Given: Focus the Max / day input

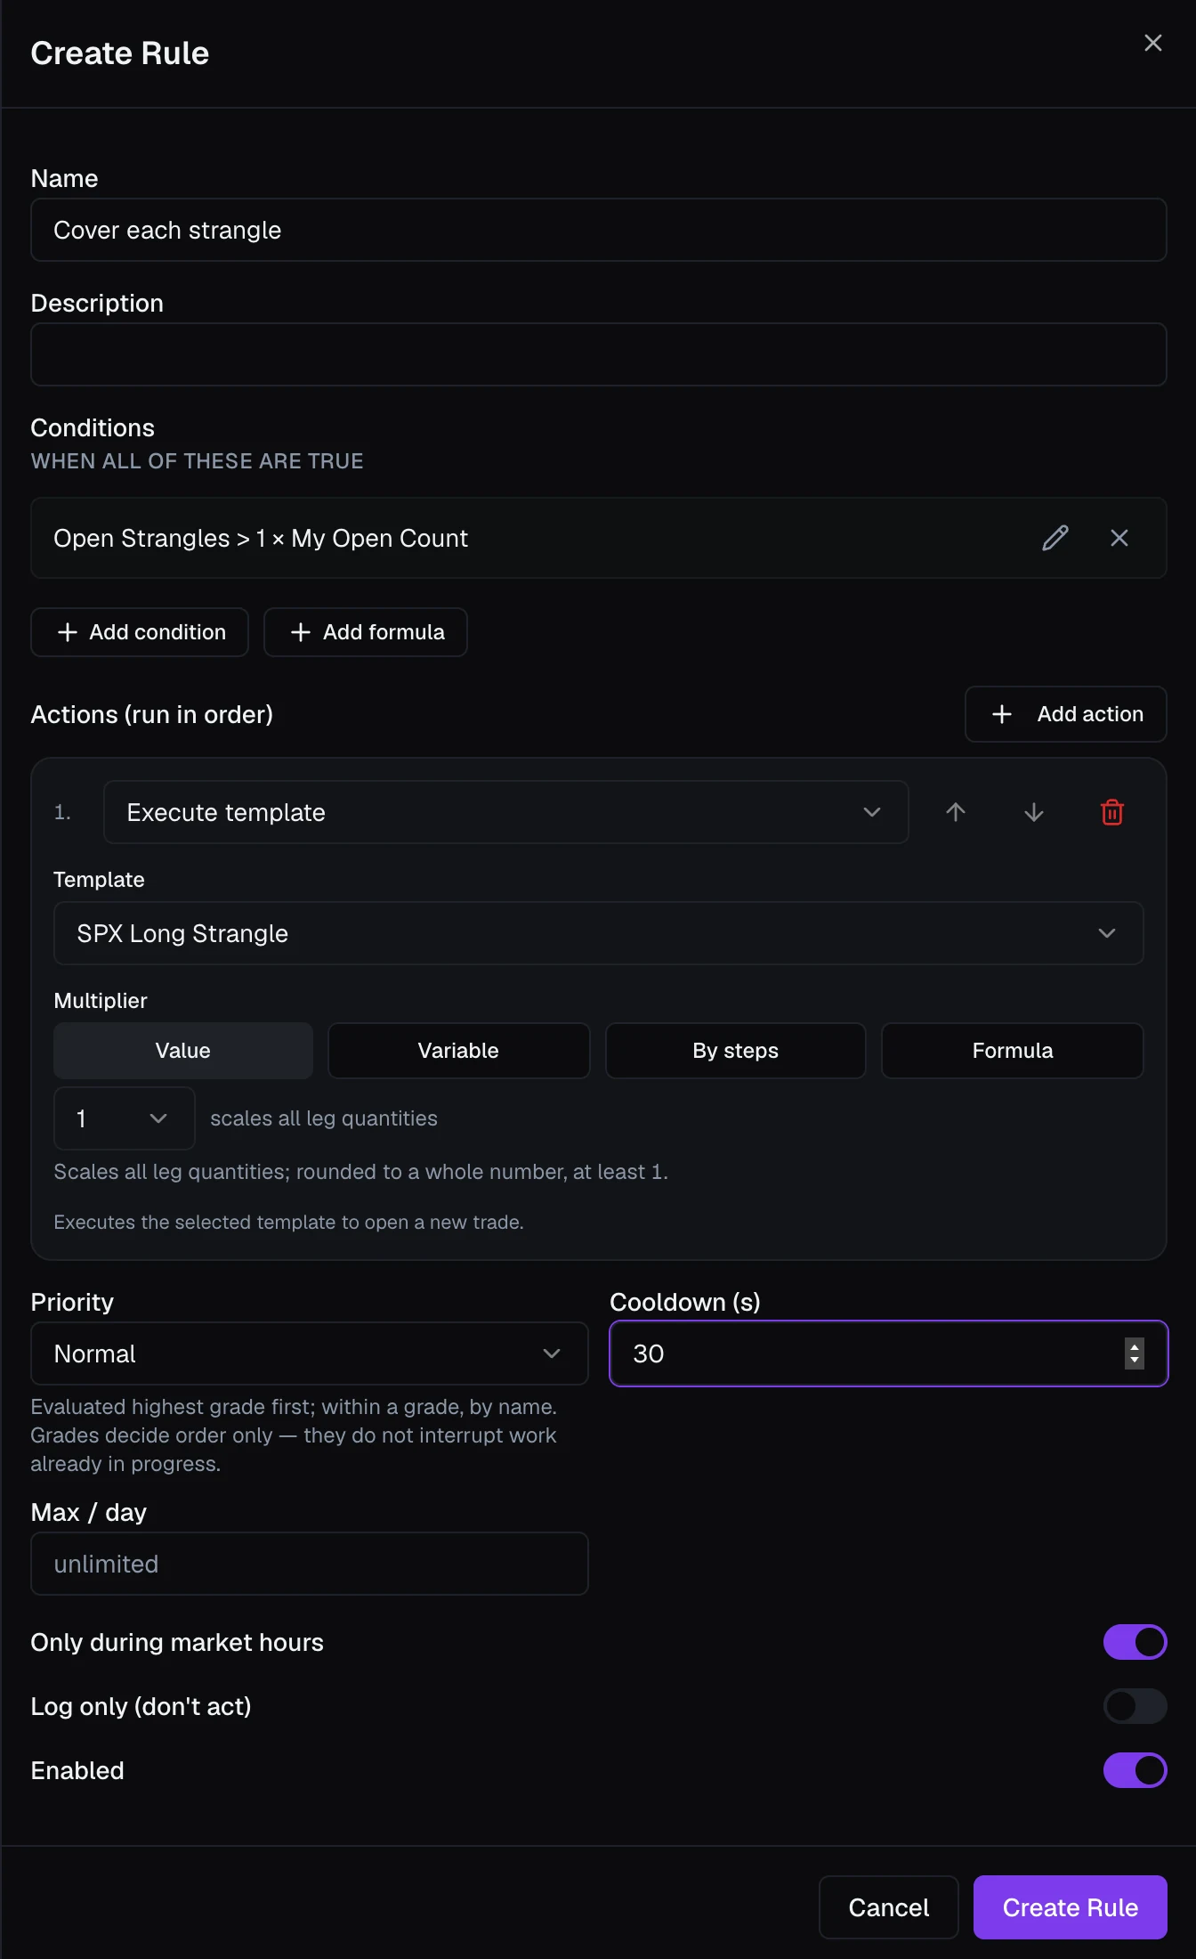Looking at the screenshot, I should click(310, 1564).
